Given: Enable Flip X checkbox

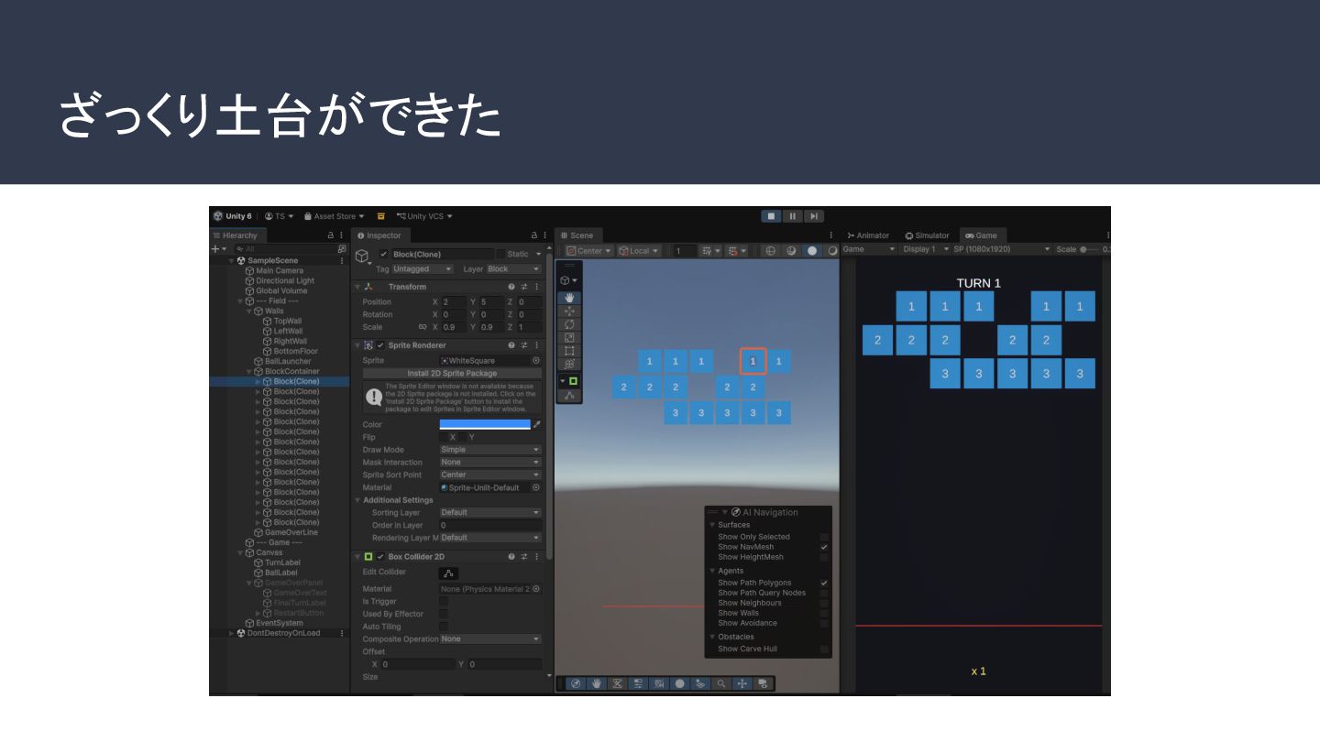Looking at the screenshot, I should pyautogui.click(x=444, y=437).
